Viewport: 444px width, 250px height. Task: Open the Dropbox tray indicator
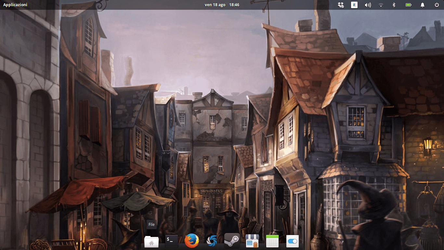(341, 5)
